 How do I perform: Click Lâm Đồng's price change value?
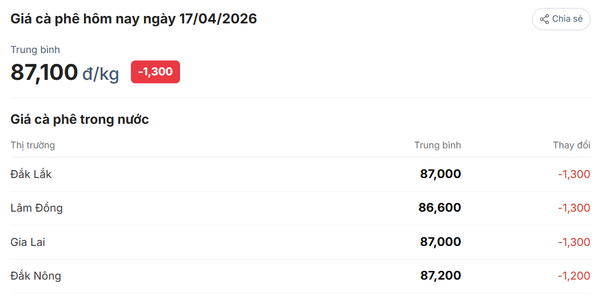(x=574, y=208)
